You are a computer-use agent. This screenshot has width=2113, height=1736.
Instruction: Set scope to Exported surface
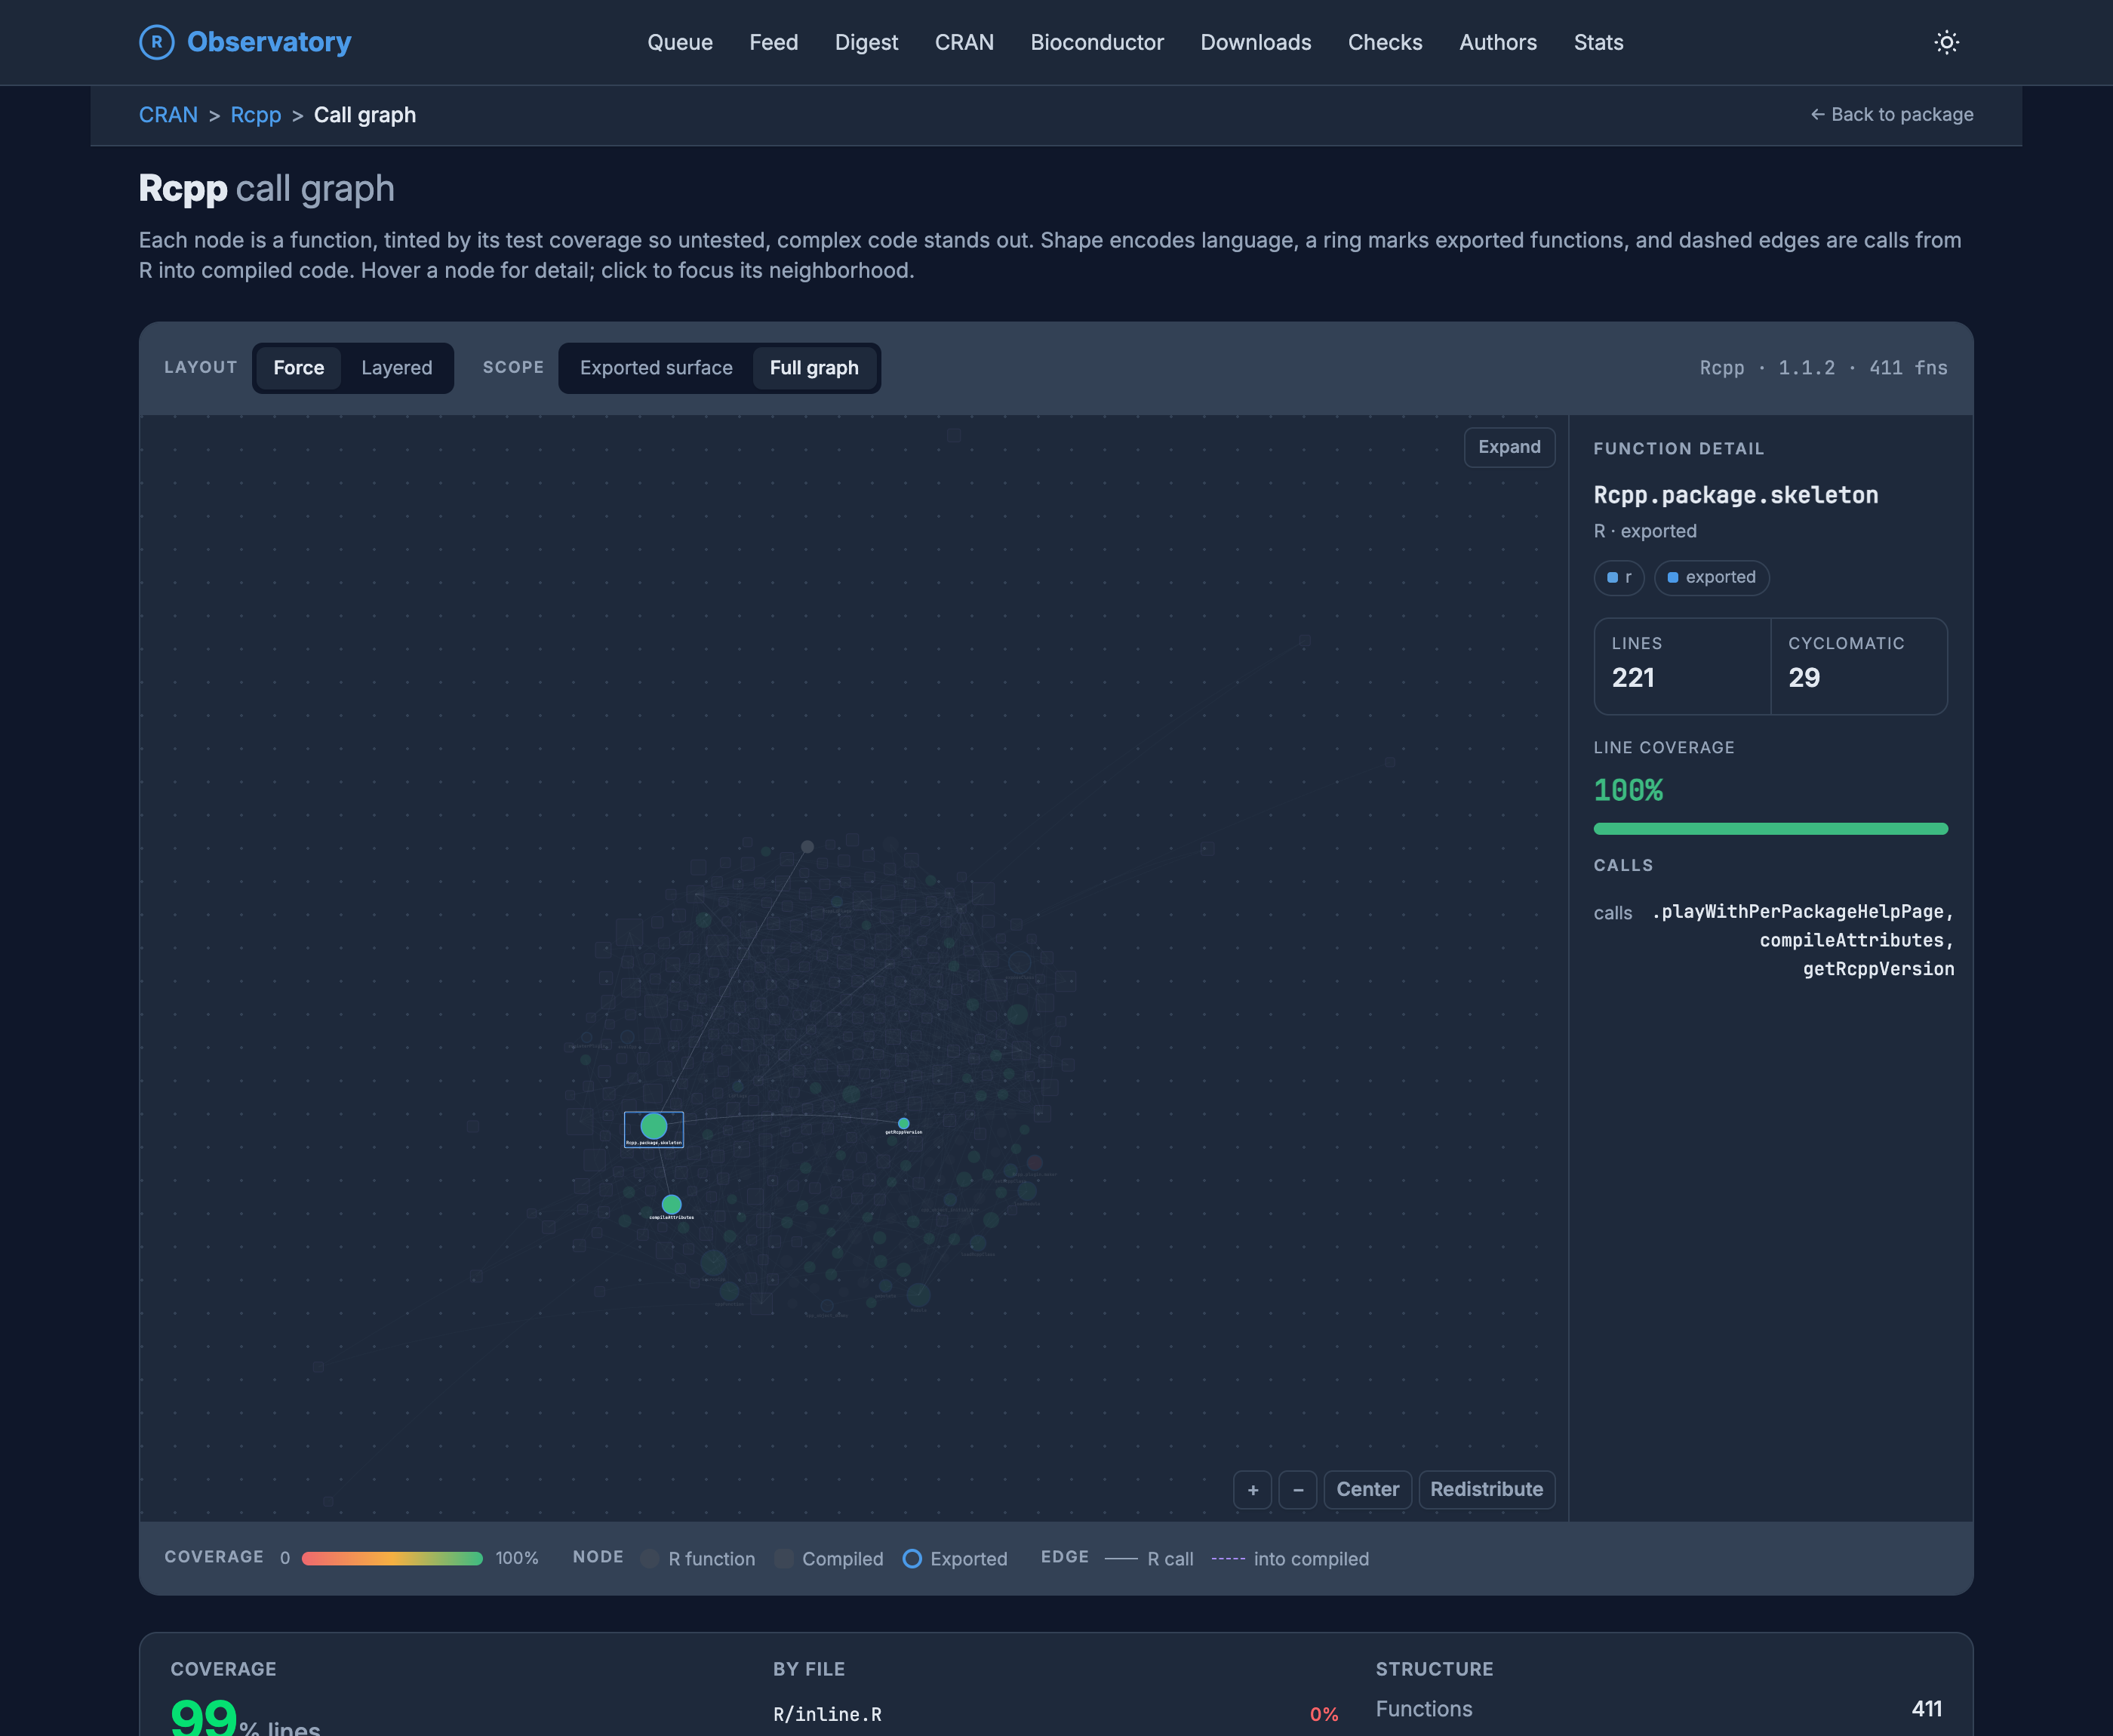pos(656,368)
